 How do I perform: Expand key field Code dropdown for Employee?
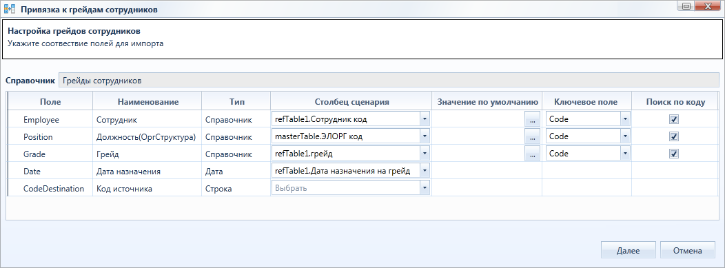pos(625,119)
